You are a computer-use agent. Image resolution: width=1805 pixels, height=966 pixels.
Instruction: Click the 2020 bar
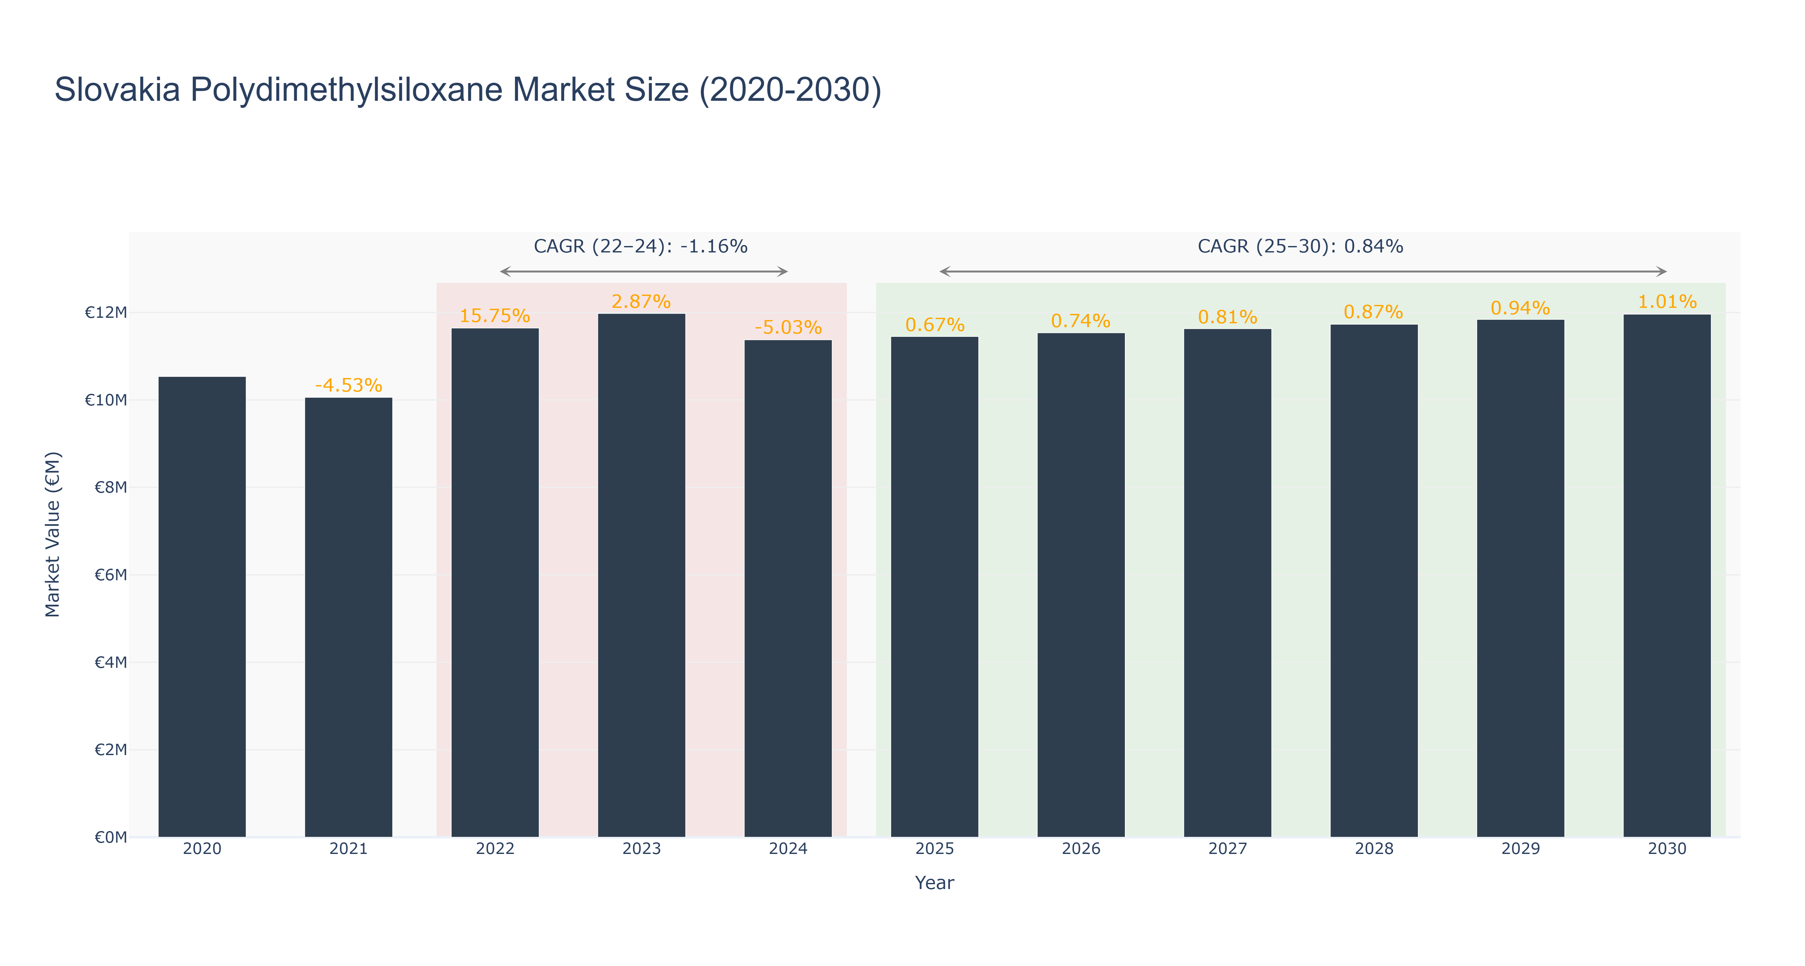[x=202, y=607]
